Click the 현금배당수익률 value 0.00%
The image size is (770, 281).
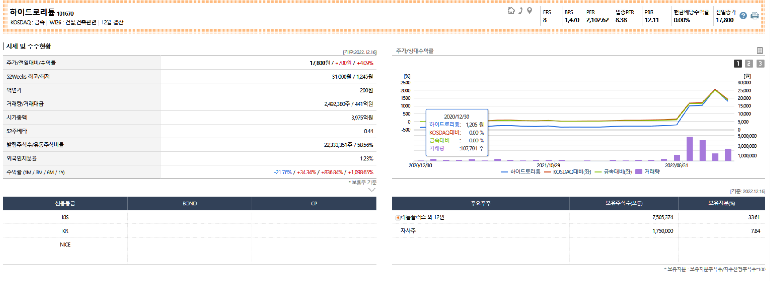[682, 20]
